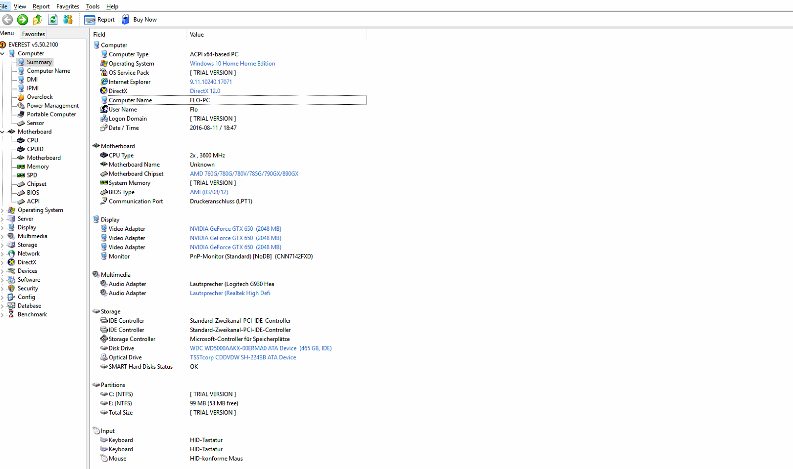This screenshot has width=793, height=469.
Task: Click the Portable Computer icon in tree
Action: 21,114
